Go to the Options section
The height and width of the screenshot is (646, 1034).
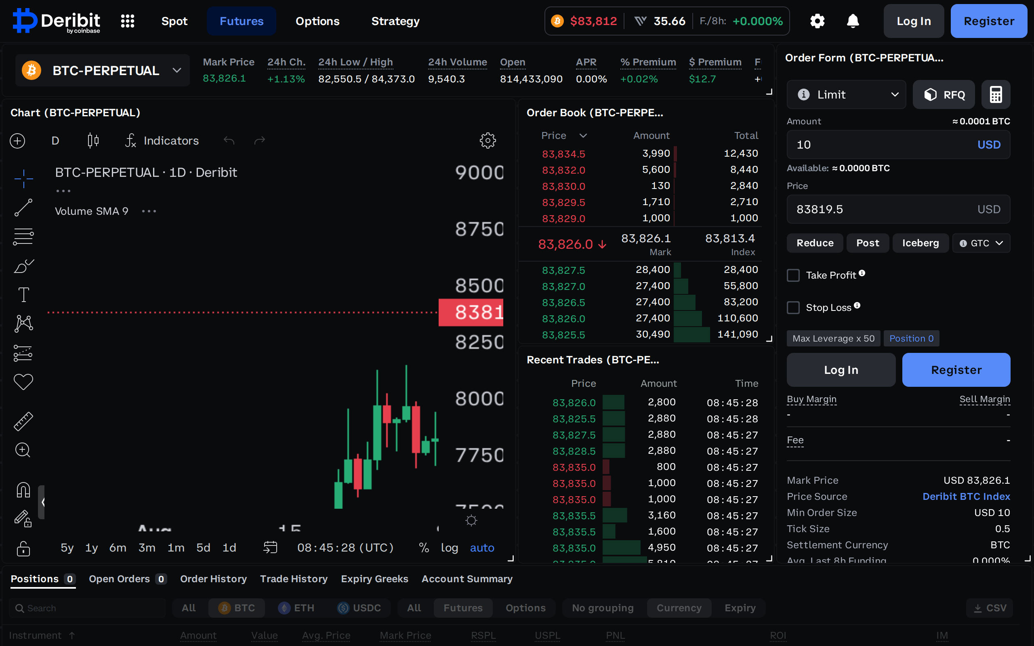point(317,21)
